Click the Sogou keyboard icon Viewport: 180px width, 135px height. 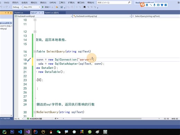click(158, 5)
